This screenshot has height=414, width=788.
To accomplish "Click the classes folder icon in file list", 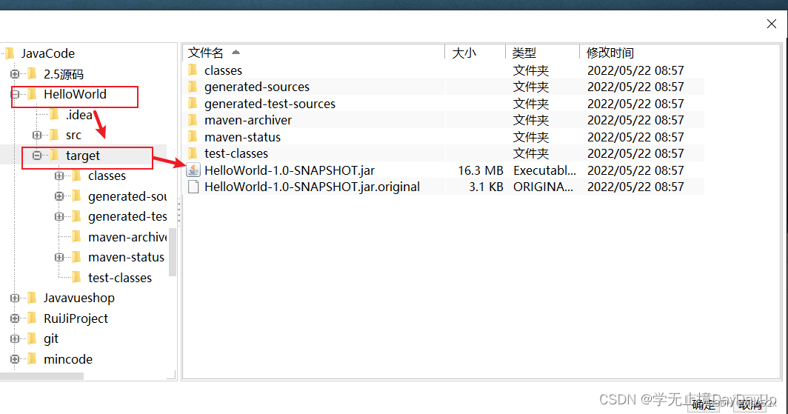I will tap(193, 70).
